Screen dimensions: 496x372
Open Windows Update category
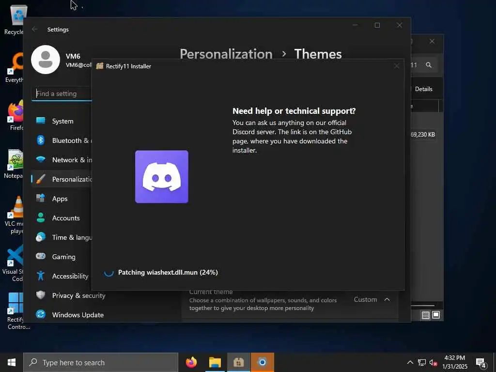(70, 315)
